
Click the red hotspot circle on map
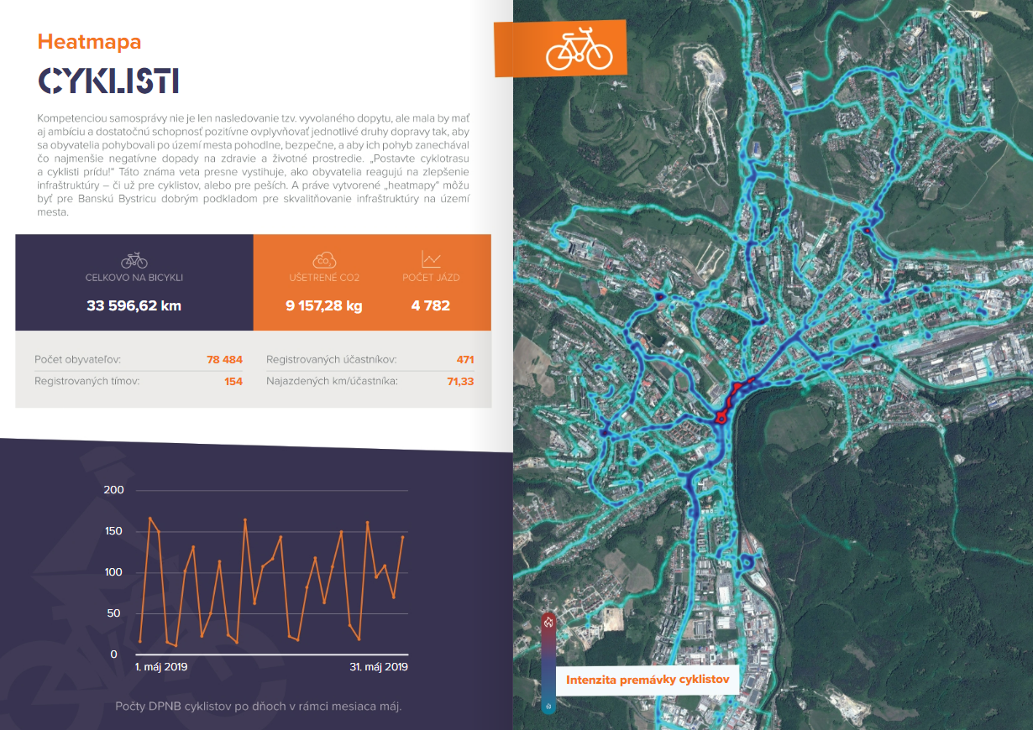click(720, 417)
